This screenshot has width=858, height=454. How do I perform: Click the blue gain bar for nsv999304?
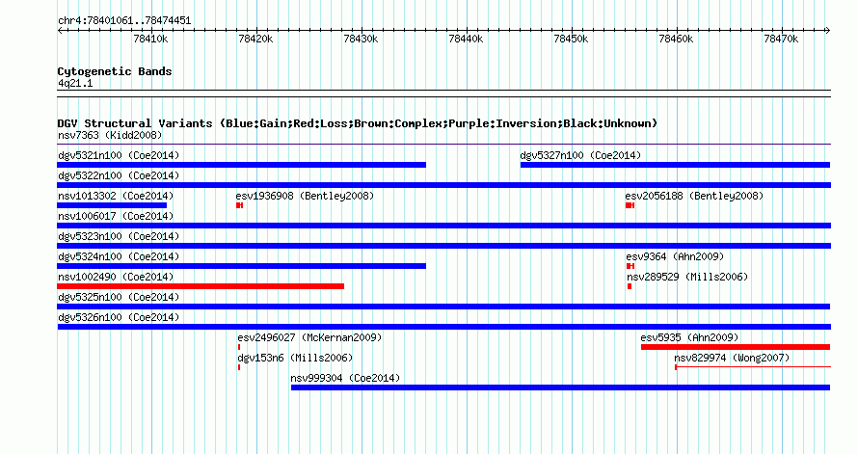point(560,387)
